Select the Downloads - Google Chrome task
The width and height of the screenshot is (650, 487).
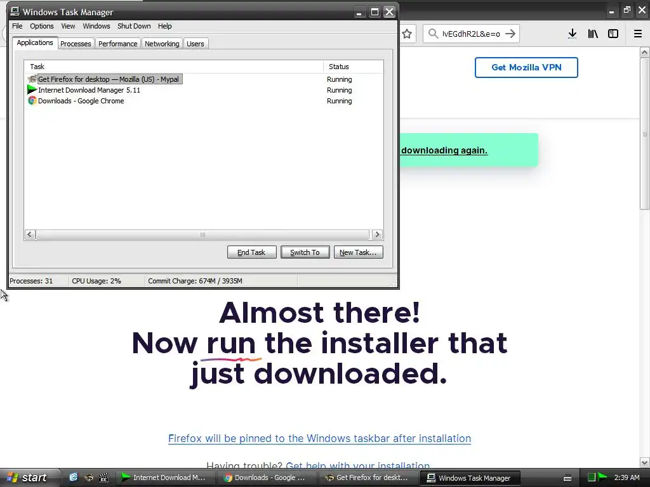point(81,101)
